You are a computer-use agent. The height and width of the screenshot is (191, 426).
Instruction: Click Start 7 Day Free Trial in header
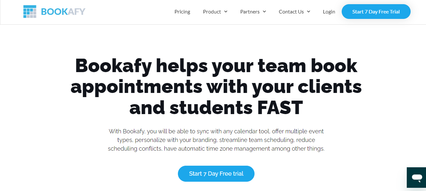pos(376,11)
